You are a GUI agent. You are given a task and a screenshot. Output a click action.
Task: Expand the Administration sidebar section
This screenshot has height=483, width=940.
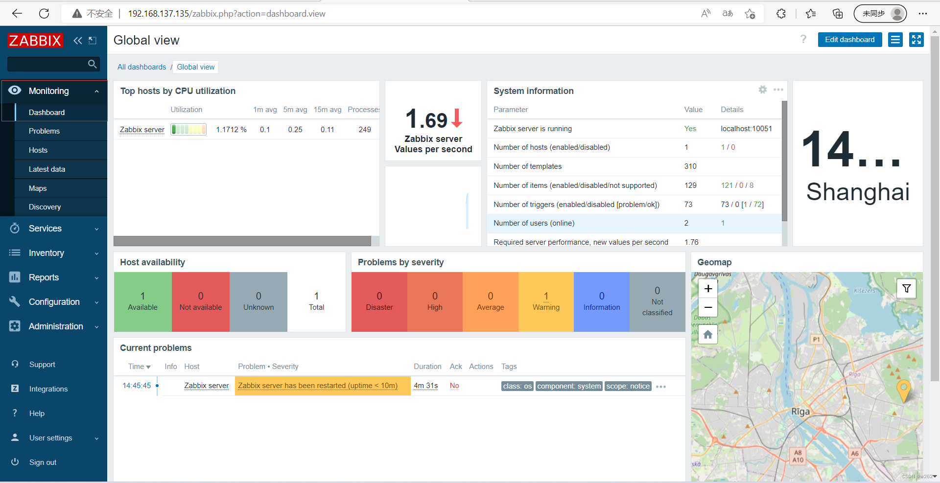click(x=56, y=326)
